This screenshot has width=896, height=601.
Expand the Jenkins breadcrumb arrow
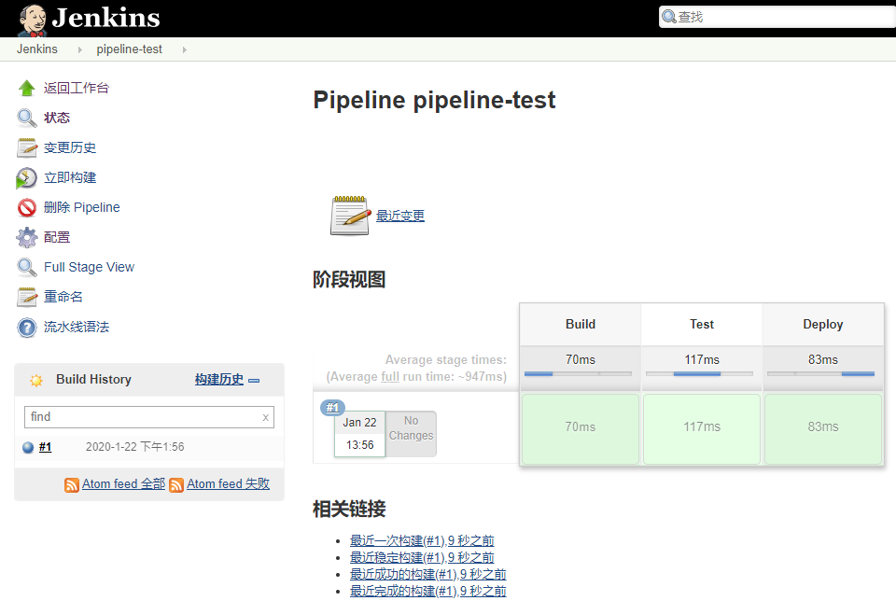point(80,49)
